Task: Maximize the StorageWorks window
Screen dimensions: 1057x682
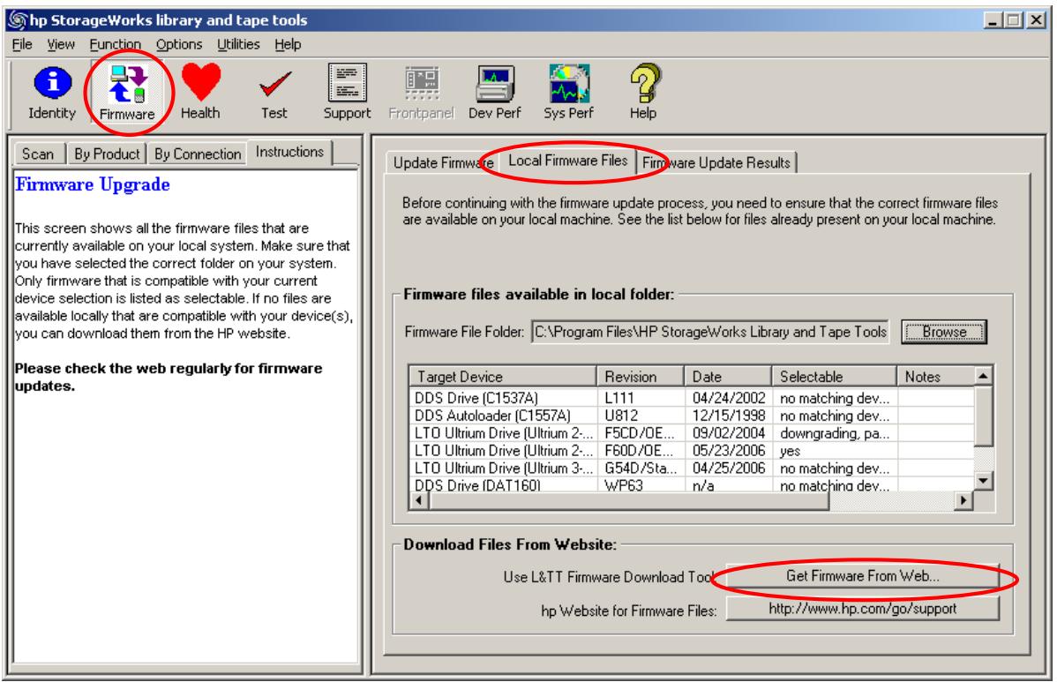Action: (x=1013, y=20)
